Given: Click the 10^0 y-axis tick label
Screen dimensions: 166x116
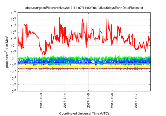Looking at the screenshot, I should click(x=13, y=52).
